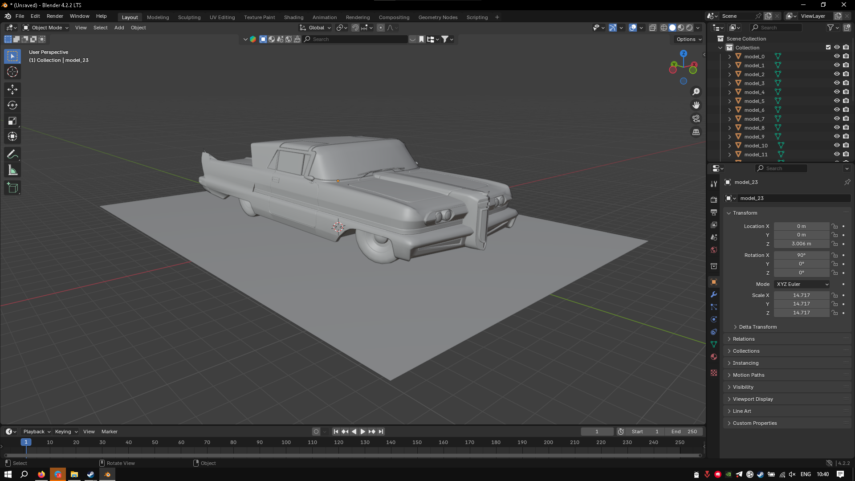Hide model_3 in viewport

click(x=837, y=83)
